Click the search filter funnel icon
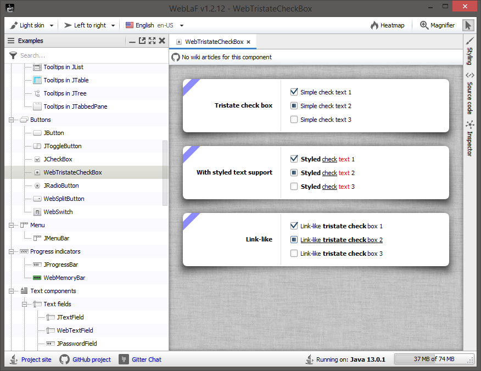This screenshot has height=371, width=481. click(x=13, y=55)
